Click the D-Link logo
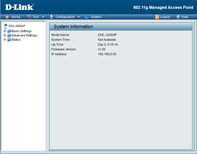The height and width of the screenshot is (154, 197). [x=19, y=7]
